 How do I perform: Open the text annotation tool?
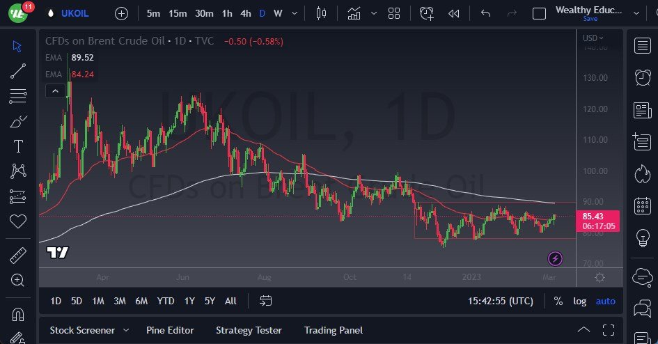click(x=18, y=146)
